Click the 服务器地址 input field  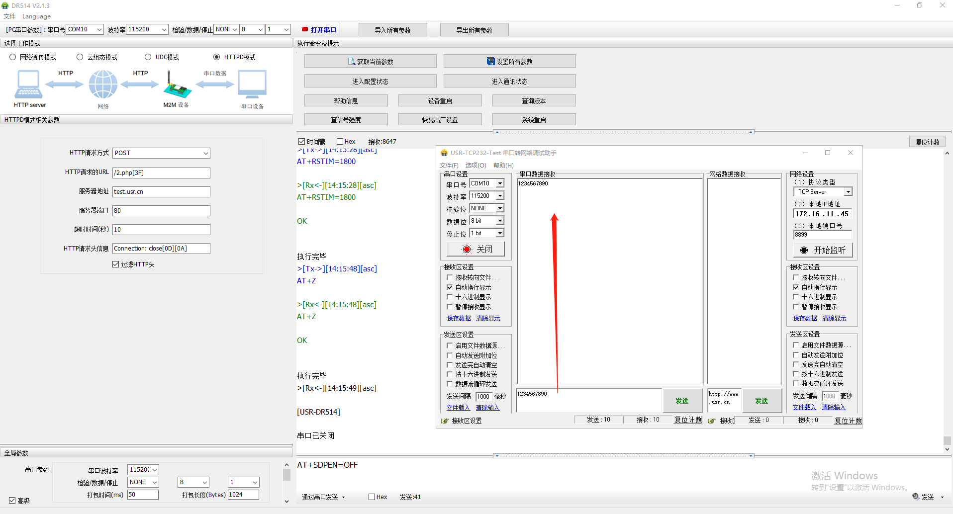coord(161,192)
